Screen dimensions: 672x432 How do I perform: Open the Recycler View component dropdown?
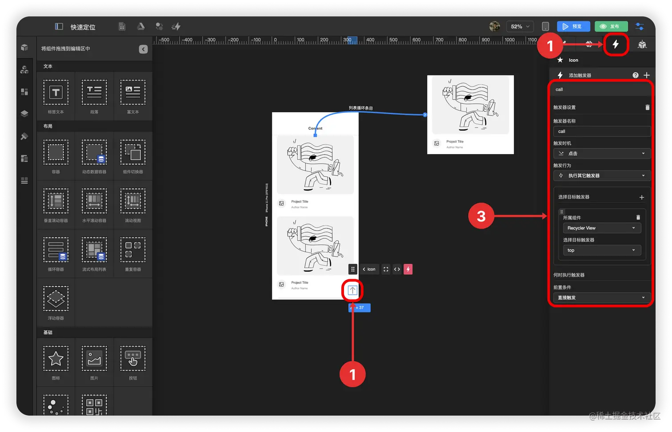click(602, 228)
